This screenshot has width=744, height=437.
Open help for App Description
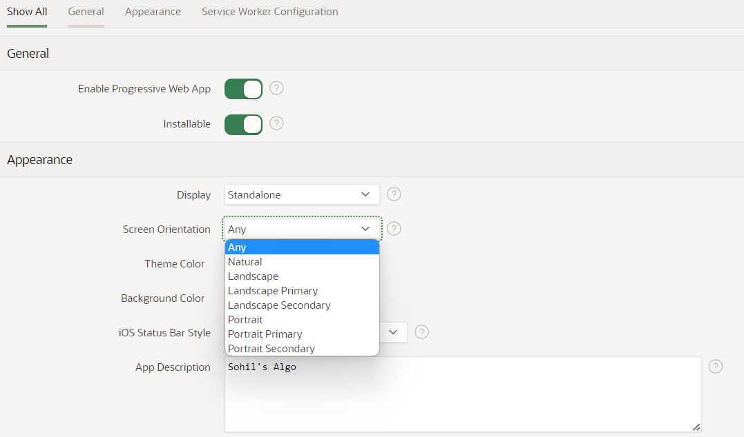coord(715,366)
